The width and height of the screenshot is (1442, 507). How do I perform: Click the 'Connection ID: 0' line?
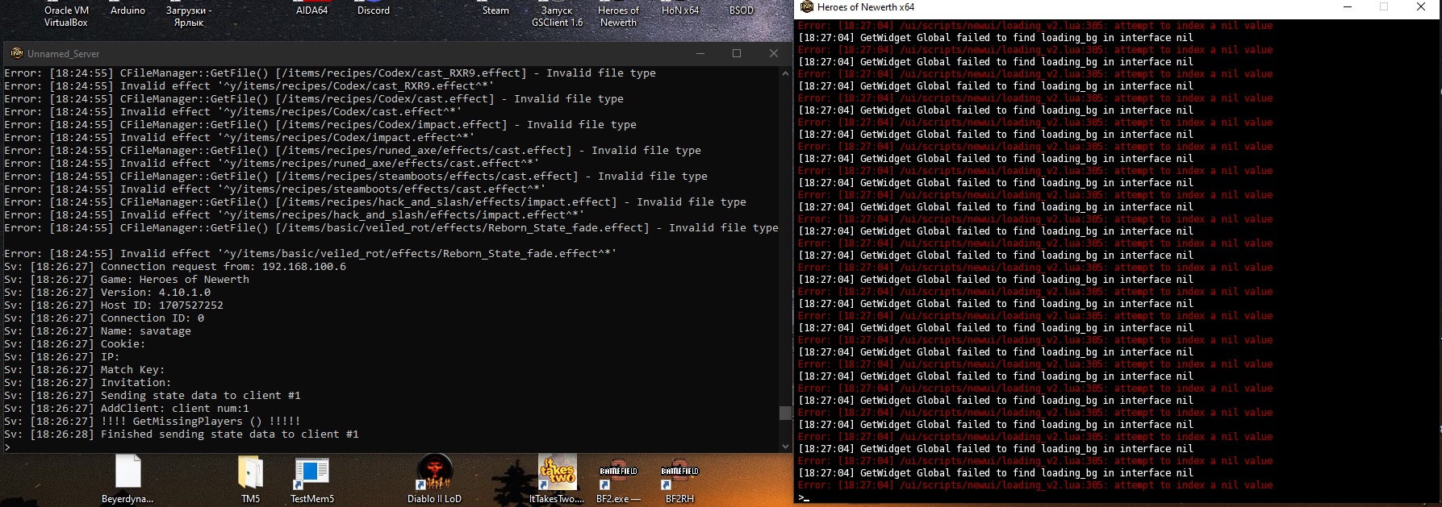pos(104,318)
